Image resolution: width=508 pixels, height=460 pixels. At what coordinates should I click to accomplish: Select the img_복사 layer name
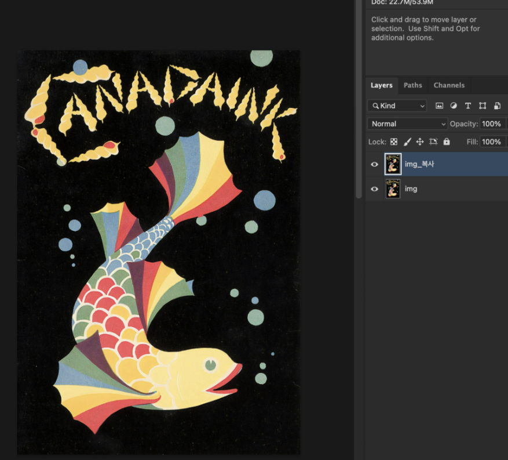[x=419, y=164]
